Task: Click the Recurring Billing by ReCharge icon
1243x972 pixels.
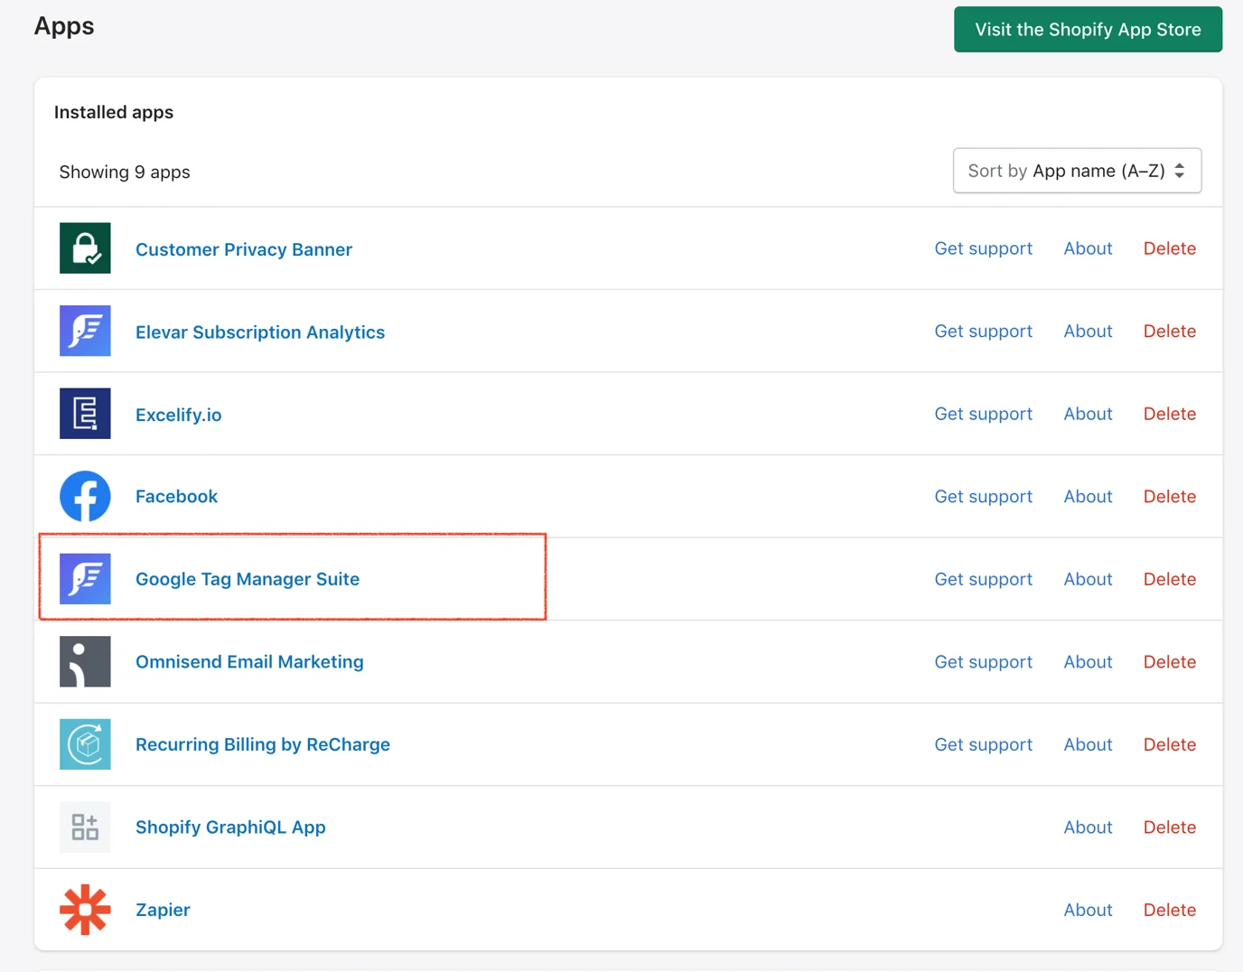Action: tap(85, 744)
